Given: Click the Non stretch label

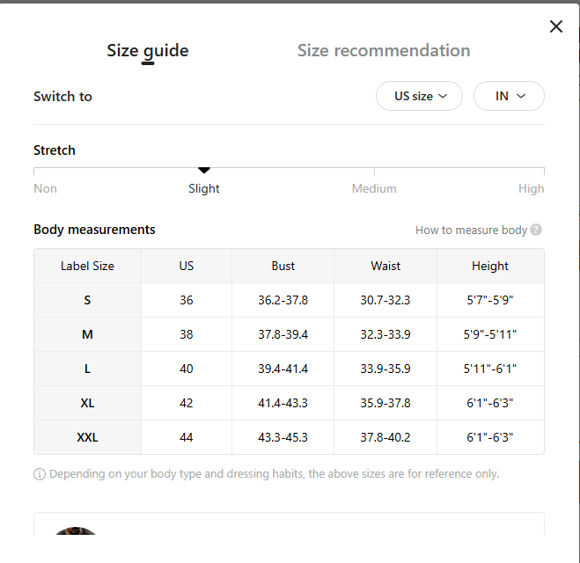Looking at the screenshot, I should pos(45,188).
